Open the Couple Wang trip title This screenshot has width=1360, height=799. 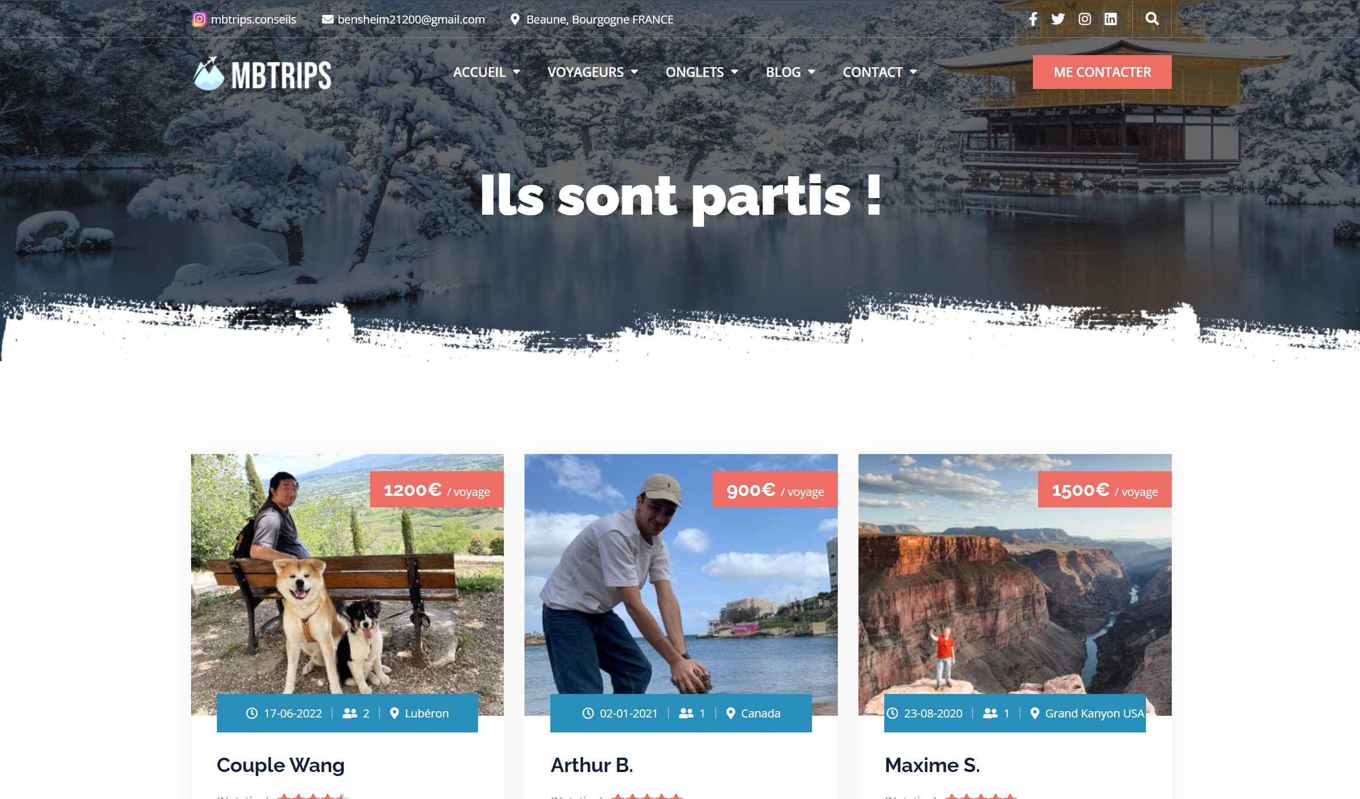pos(280,765)
